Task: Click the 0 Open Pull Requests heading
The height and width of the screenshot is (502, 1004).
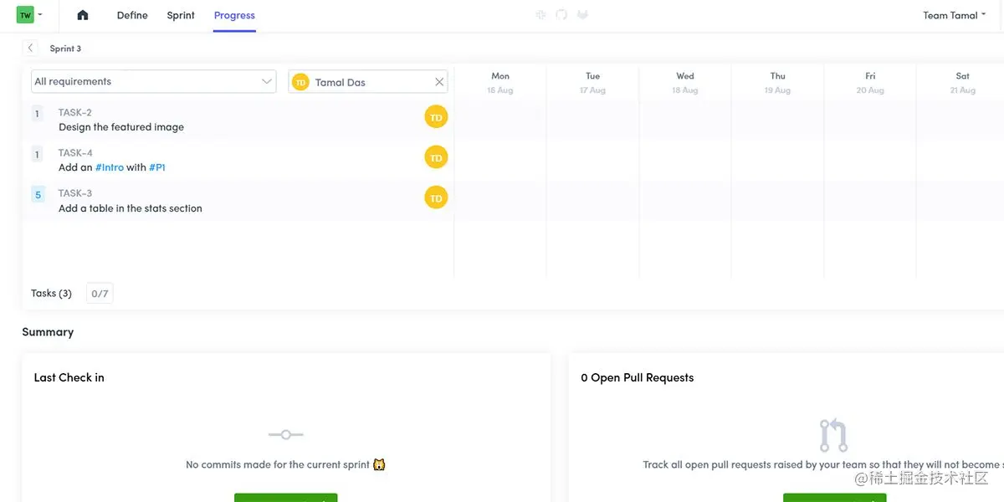Action: click(638, 377)
